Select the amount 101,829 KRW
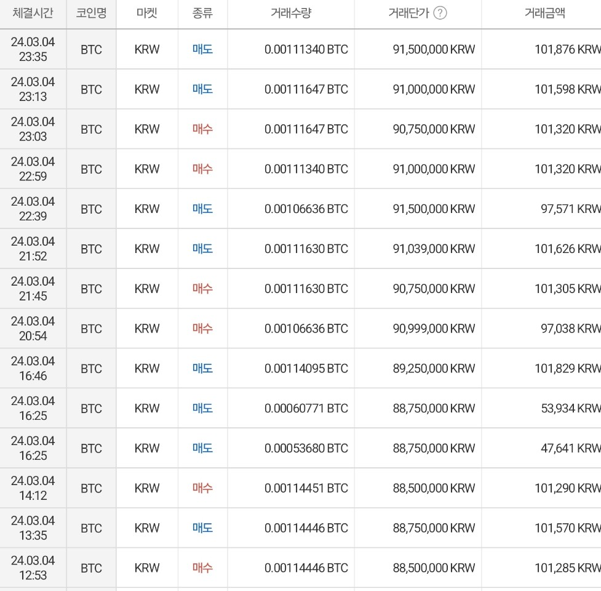Viewport: 601px width, 591px height. pyautogui.click(x=568, y=368)
